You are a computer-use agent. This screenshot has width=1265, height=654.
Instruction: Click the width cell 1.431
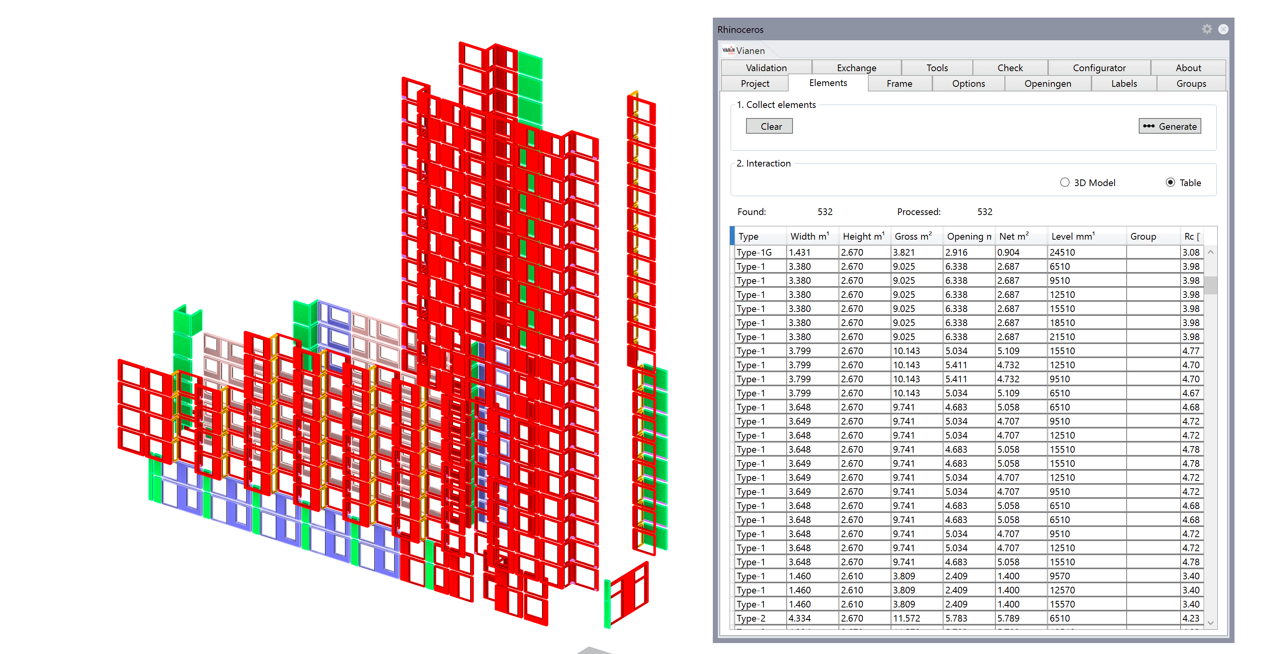812,252
